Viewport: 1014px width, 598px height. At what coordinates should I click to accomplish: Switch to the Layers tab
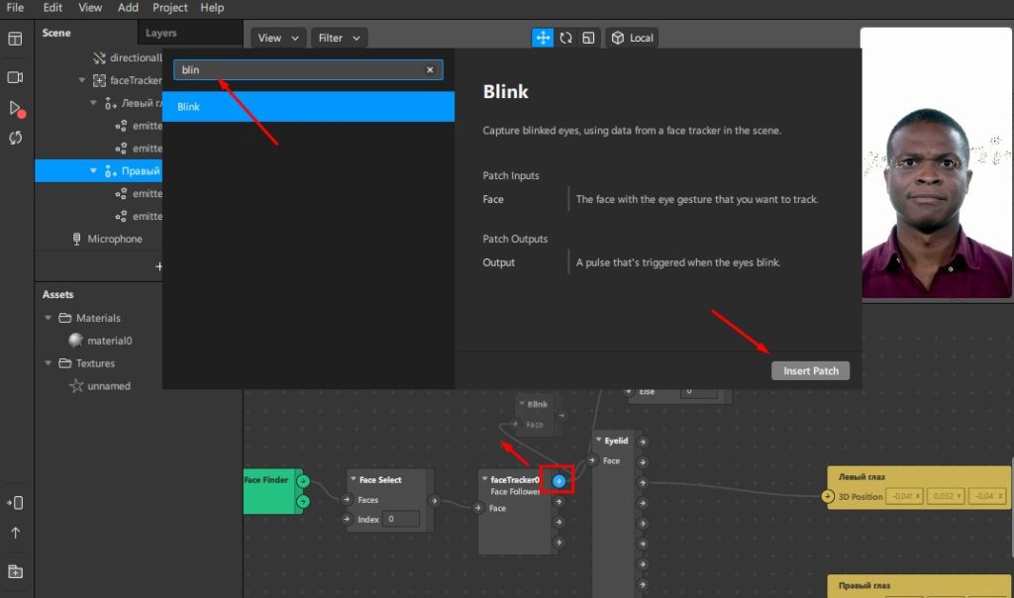pyautogui.click(x=161, y=33)
